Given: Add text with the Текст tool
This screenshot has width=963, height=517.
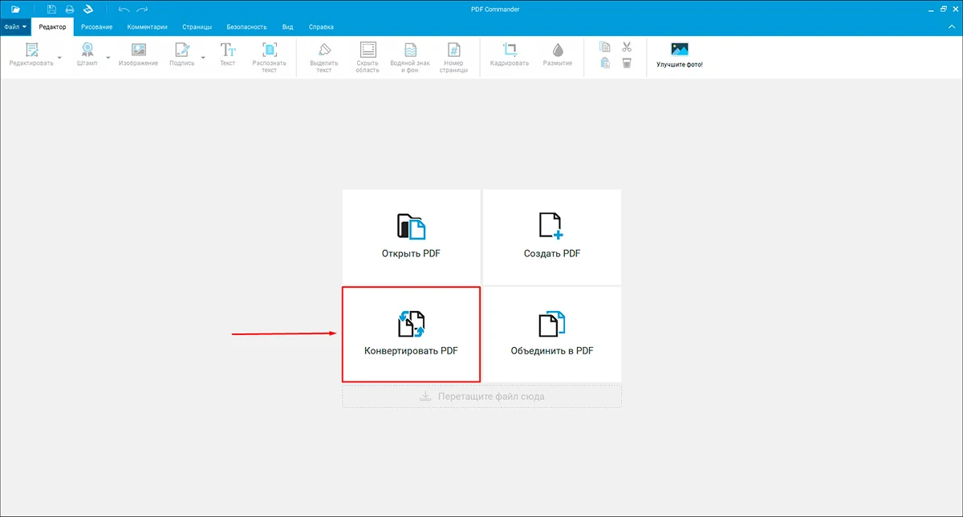Looking at the screenshot, I should coord(228,55).
